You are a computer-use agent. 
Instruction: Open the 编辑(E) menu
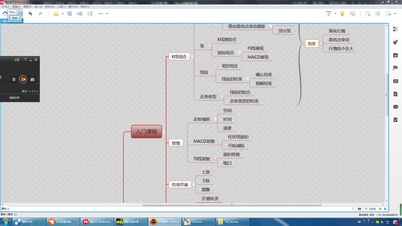[x=16, y=7]
